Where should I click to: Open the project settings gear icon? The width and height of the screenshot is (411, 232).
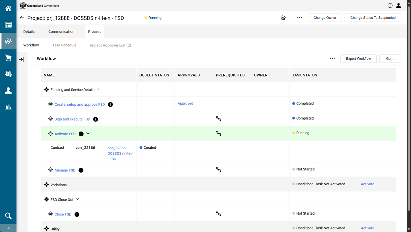pyautogui.click(x=283, y=18)
